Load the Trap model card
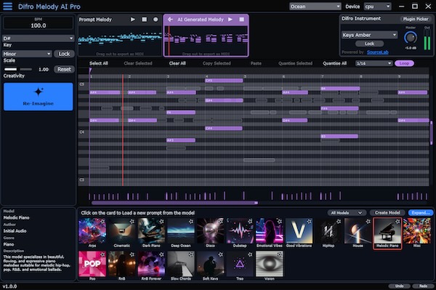The image size is (436, 290). [x=240, y=265]
